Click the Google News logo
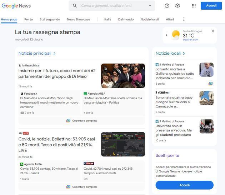Image resolution: width=225 pixels, height=195 pixels. tap(16, 6)
